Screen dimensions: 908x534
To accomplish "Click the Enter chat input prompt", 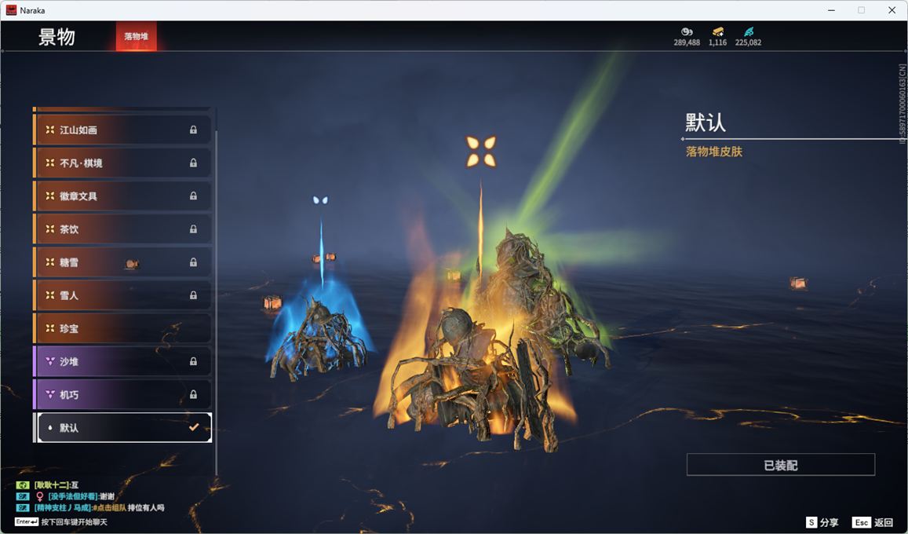I will click(60, 522).
